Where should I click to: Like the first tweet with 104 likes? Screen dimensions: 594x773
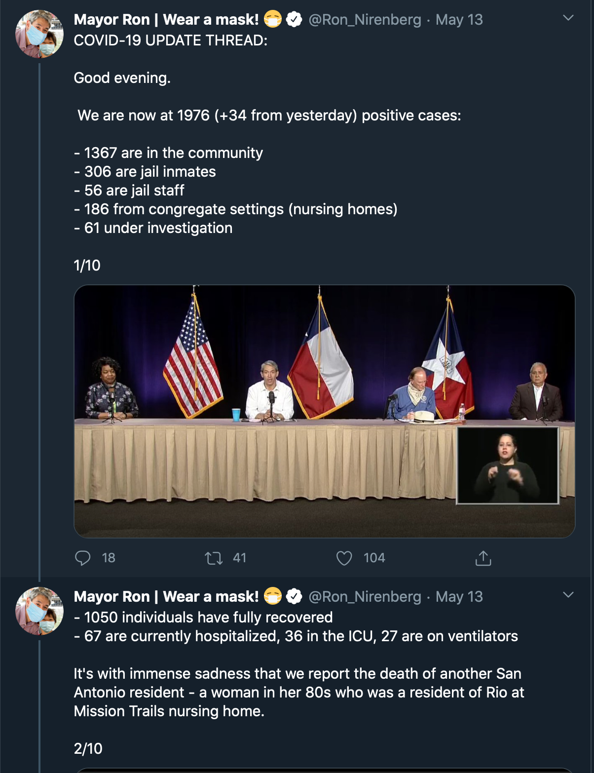pyautogui.click(x=344, y=558)
